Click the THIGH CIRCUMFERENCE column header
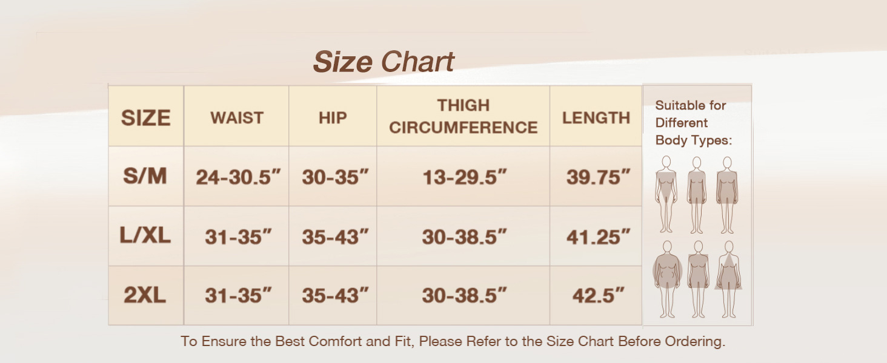The height and width of the screenshot is (363, 887). point(463,116)
